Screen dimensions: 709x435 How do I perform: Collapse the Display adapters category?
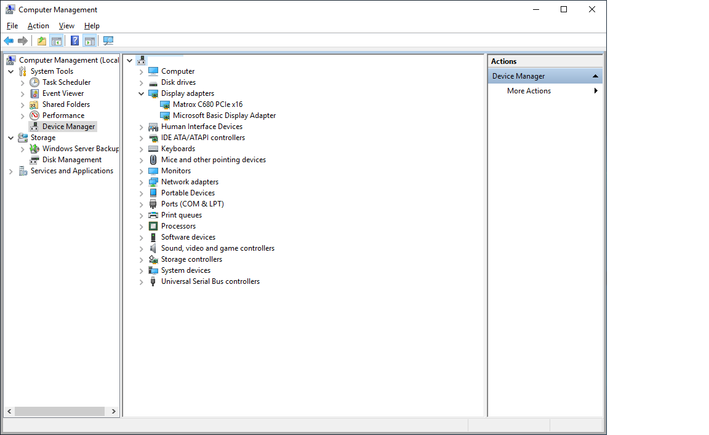click(x=142, y=94)
